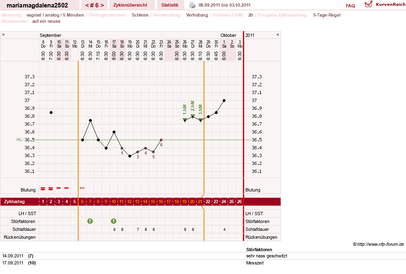Collapse chart with right corner arrow

point(278,34)
